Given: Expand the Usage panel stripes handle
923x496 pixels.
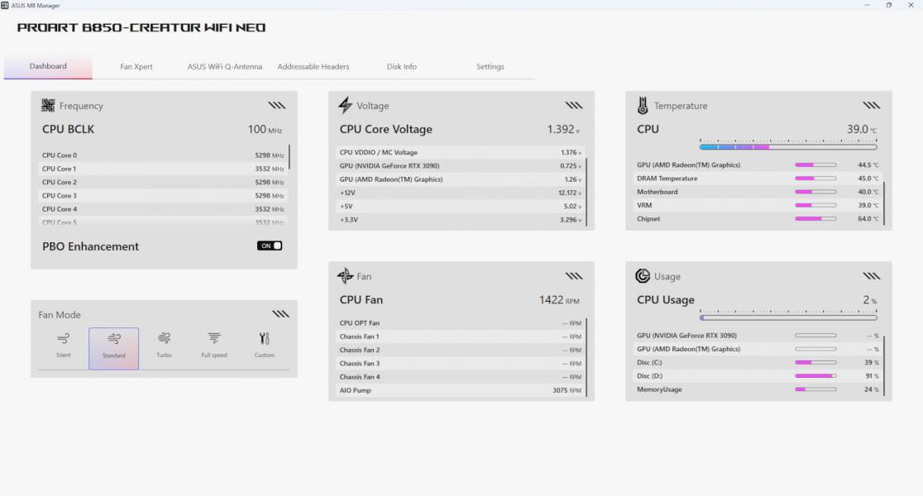Looking at the screenshot, I should coord(871,276).
